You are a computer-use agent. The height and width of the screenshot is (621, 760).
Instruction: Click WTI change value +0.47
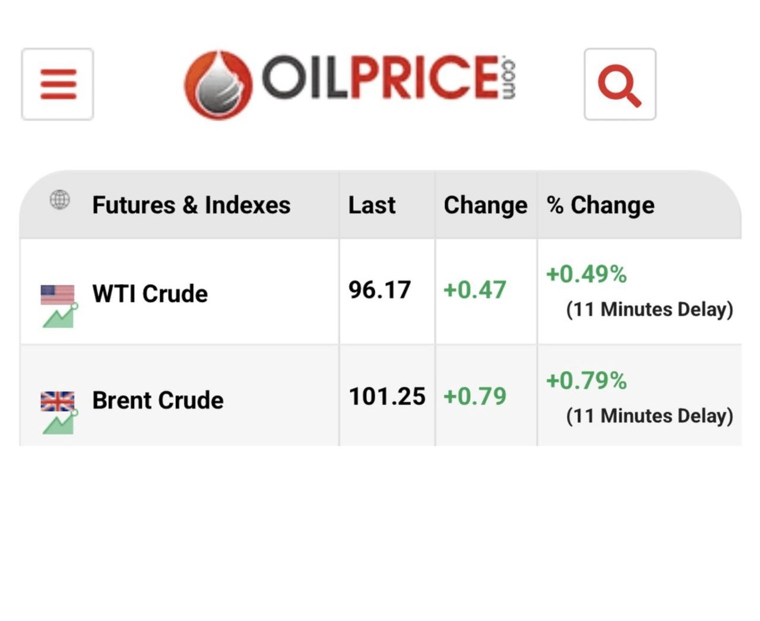click(474, 290)
